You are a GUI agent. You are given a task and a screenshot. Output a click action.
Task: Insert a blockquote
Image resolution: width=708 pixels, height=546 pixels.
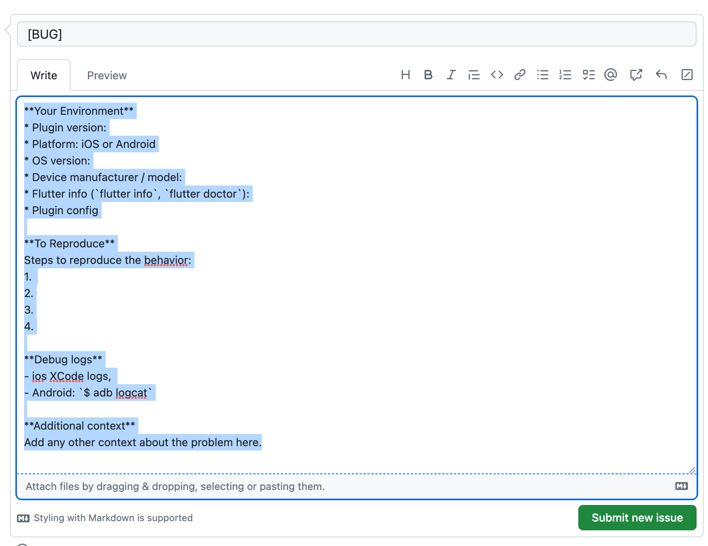474,75
